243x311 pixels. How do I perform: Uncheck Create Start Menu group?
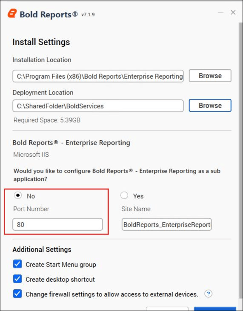click(x=17, y=264)
